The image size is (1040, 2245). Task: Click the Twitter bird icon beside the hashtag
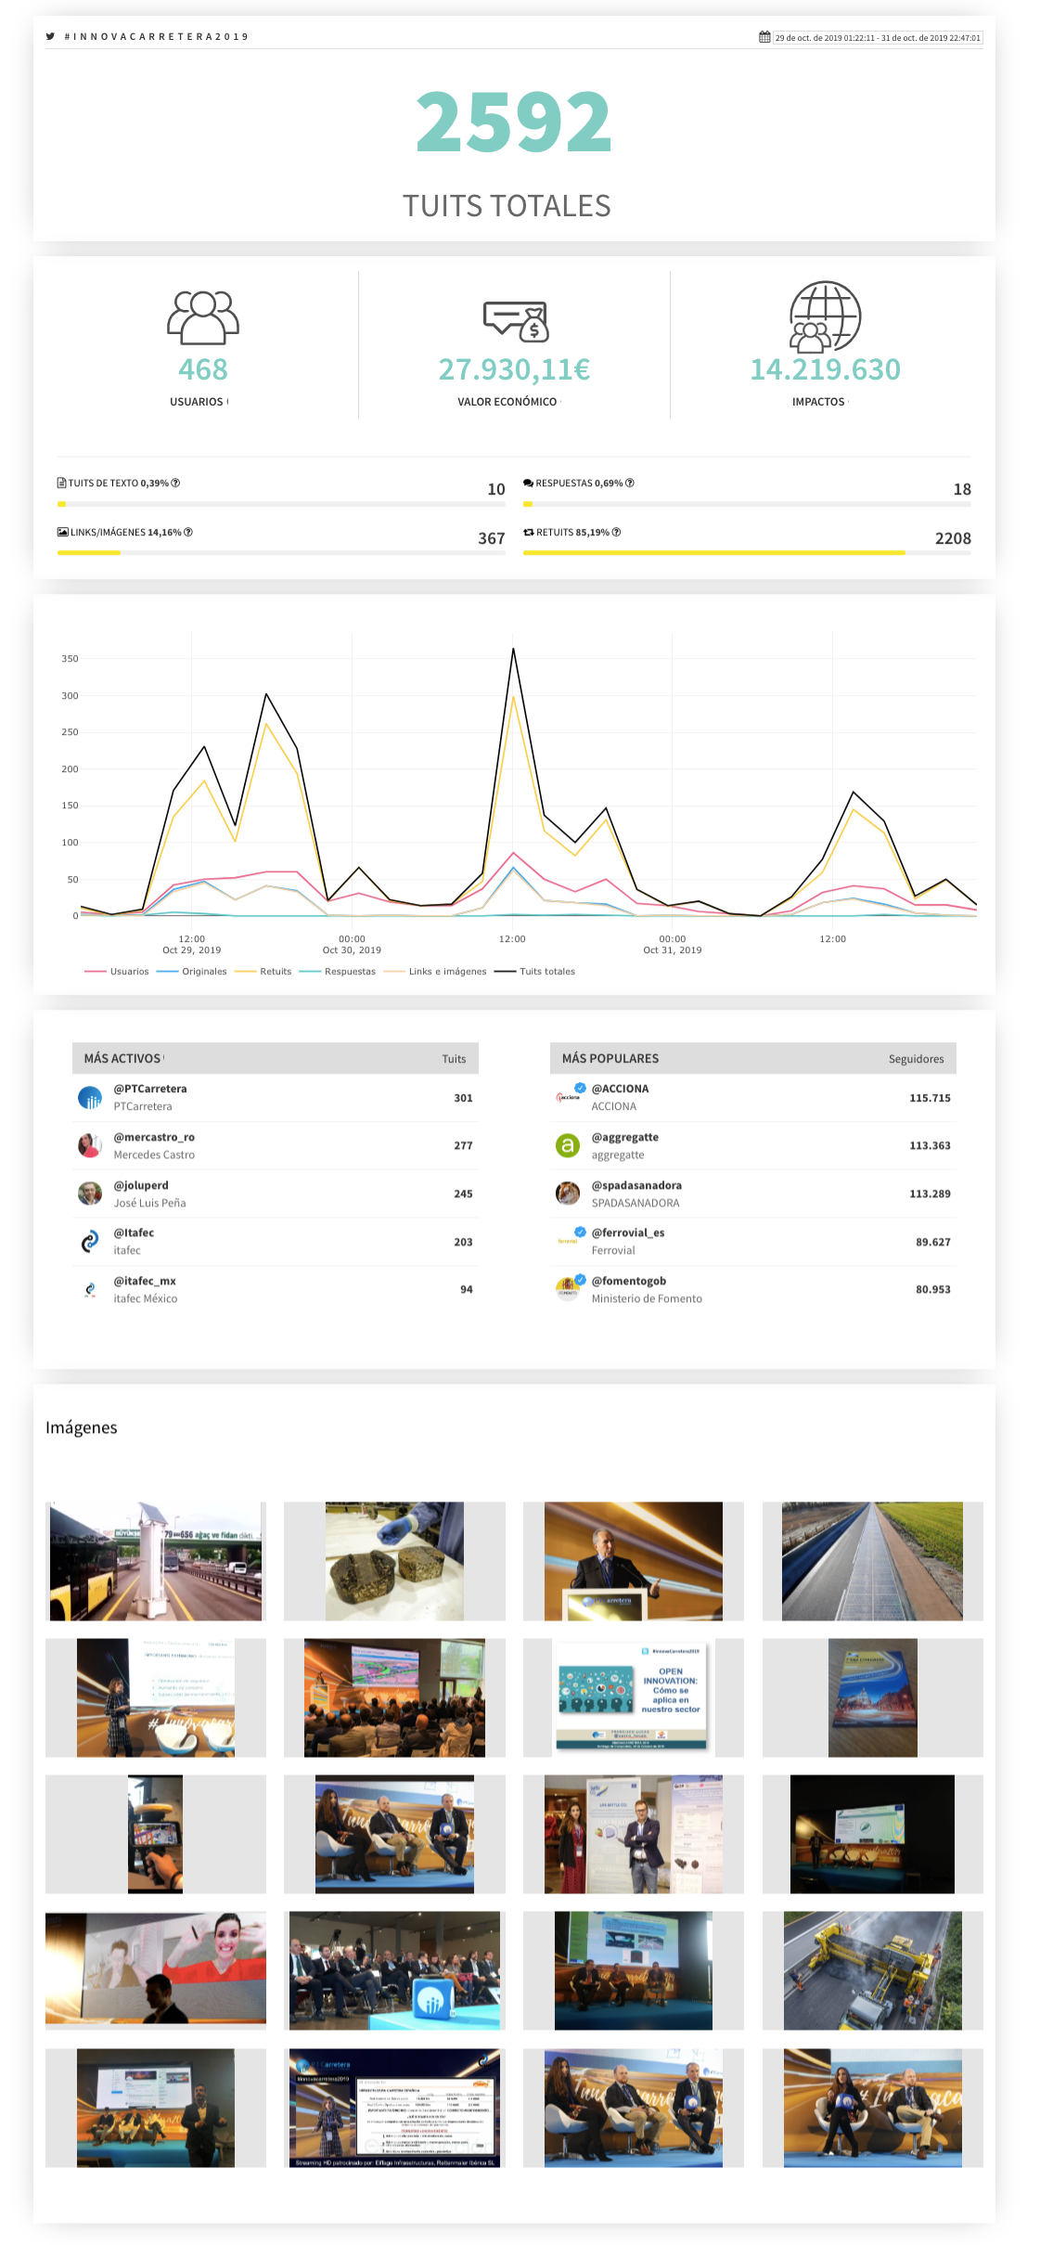click(x=50, y=36)
